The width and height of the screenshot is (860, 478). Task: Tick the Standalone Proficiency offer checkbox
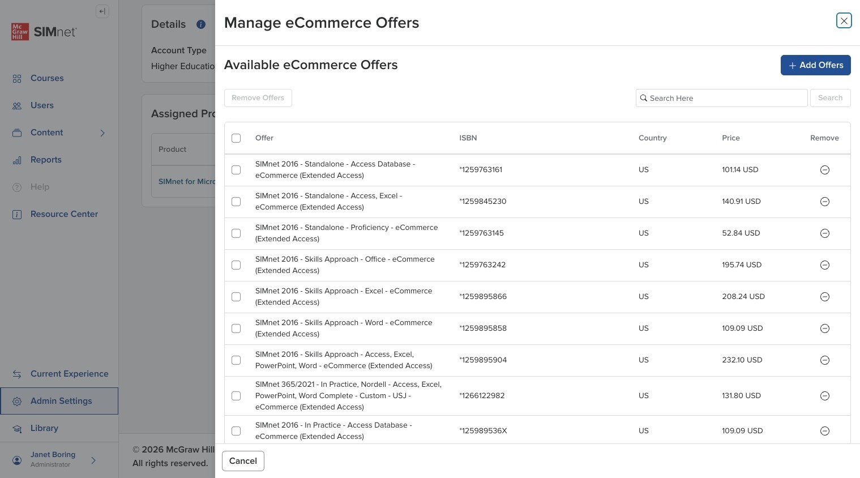click(x=236, y=233)
